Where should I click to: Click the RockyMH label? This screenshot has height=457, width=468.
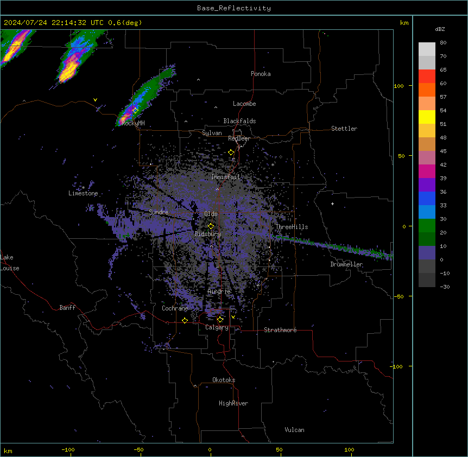click(133, 123)
